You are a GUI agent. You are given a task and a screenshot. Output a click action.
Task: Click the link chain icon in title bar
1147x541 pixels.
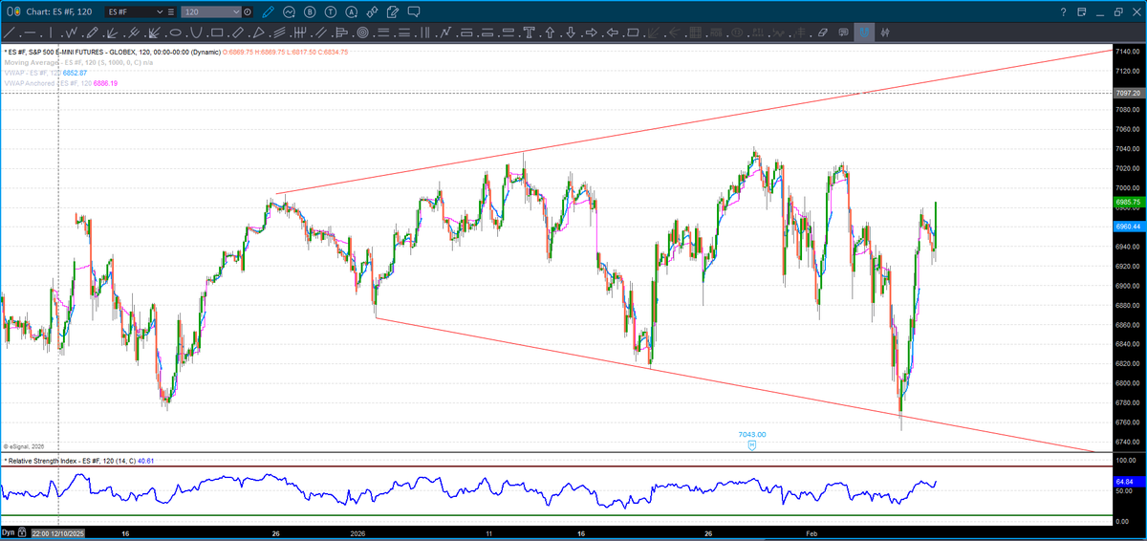372,11
